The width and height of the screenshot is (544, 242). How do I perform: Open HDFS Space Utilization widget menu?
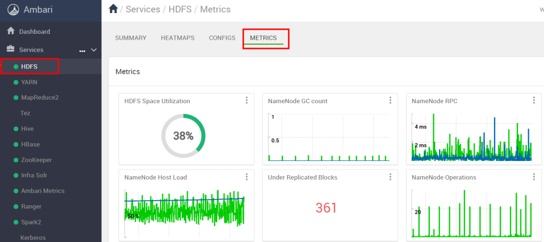tap(247, 100)
